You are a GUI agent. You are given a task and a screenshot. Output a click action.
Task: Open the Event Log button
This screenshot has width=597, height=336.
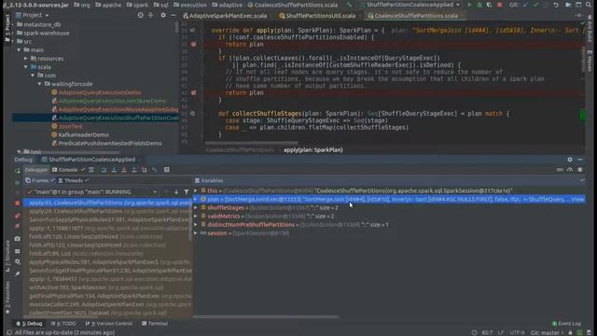(x=566, y=324)
